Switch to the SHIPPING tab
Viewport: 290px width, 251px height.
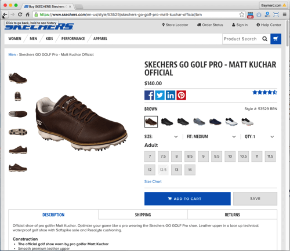click(x=143, y=214)
